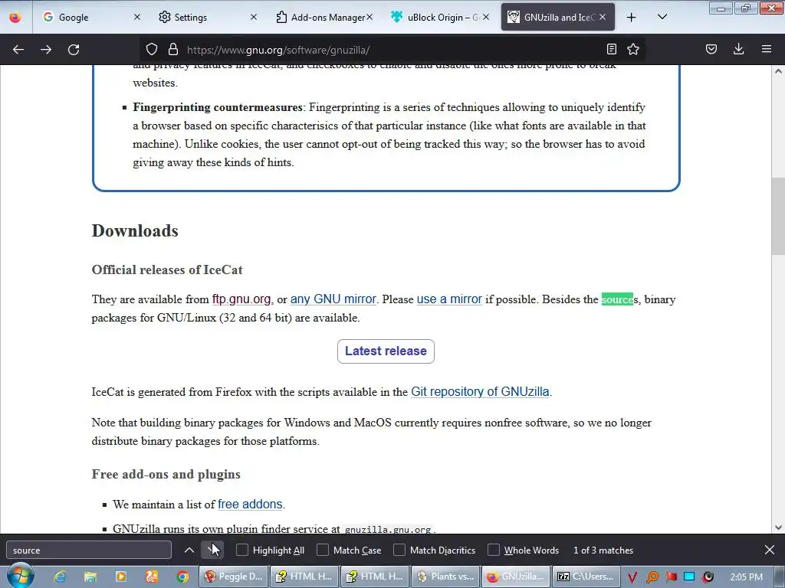The height and width of the screenshot is (588, 785).
Task: Click the taskbar clock showing 2:05 PM
Action: [747, 577]
